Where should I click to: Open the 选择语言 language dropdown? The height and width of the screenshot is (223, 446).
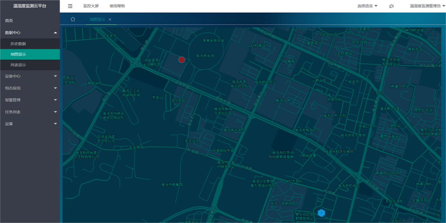(x=367, y=6)
